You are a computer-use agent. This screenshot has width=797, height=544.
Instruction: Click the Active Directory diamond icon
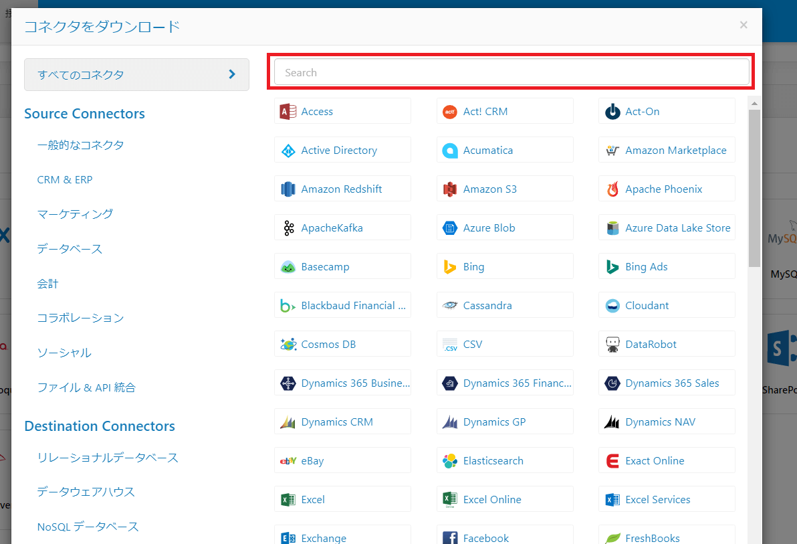click(288, 151)
